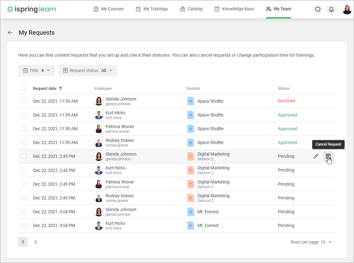Expand the Rows per page dropdown

pyautogui.click(x=311, y=242)
